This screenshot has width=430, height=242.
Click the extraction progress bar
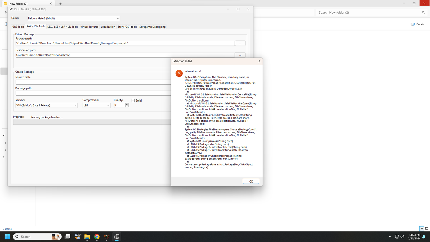pos(92,122)
